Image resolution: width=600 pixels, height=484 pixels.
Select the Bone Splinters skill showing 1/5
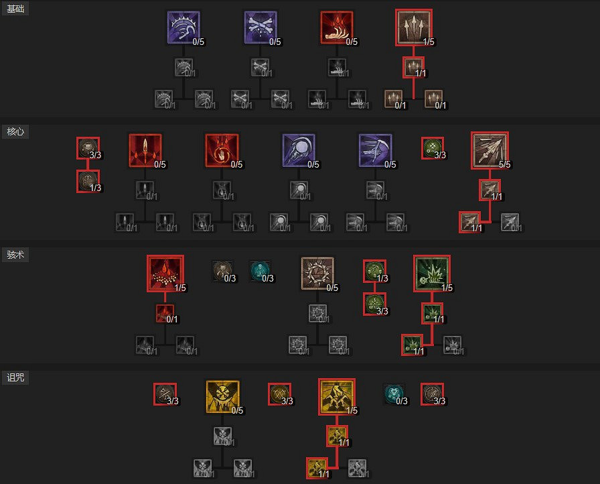tap(414, 27)
